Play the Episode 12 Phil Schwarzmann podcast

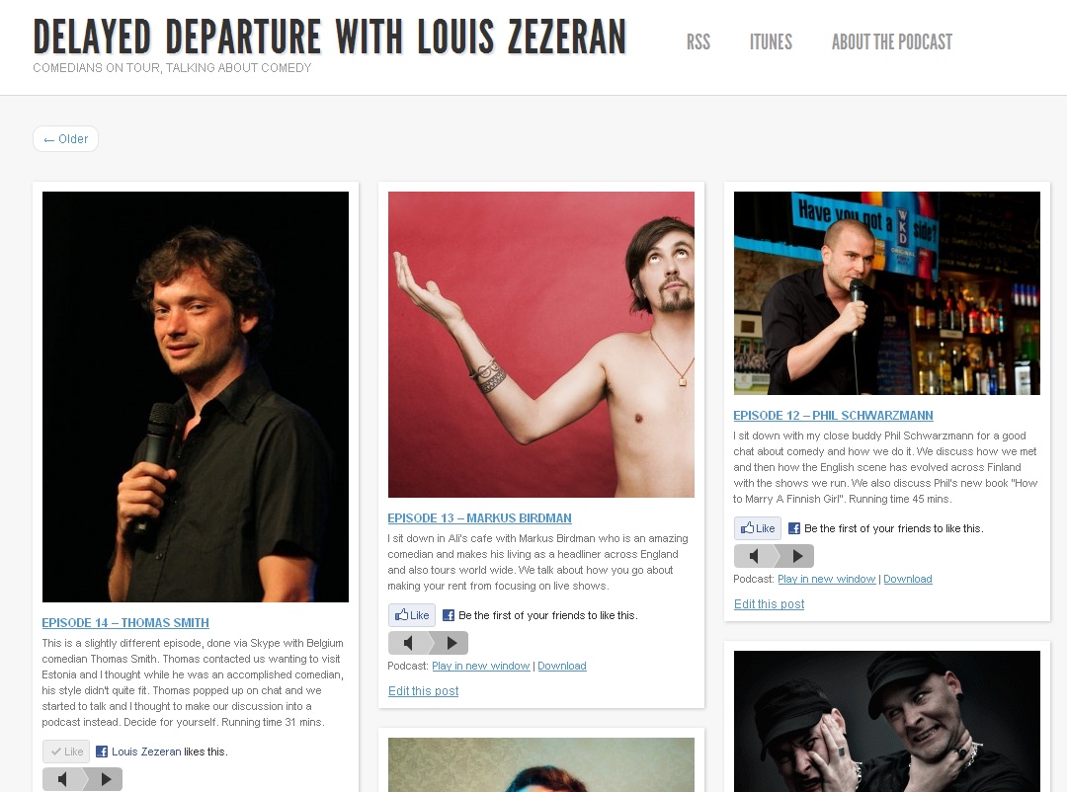tap(797, 556)
